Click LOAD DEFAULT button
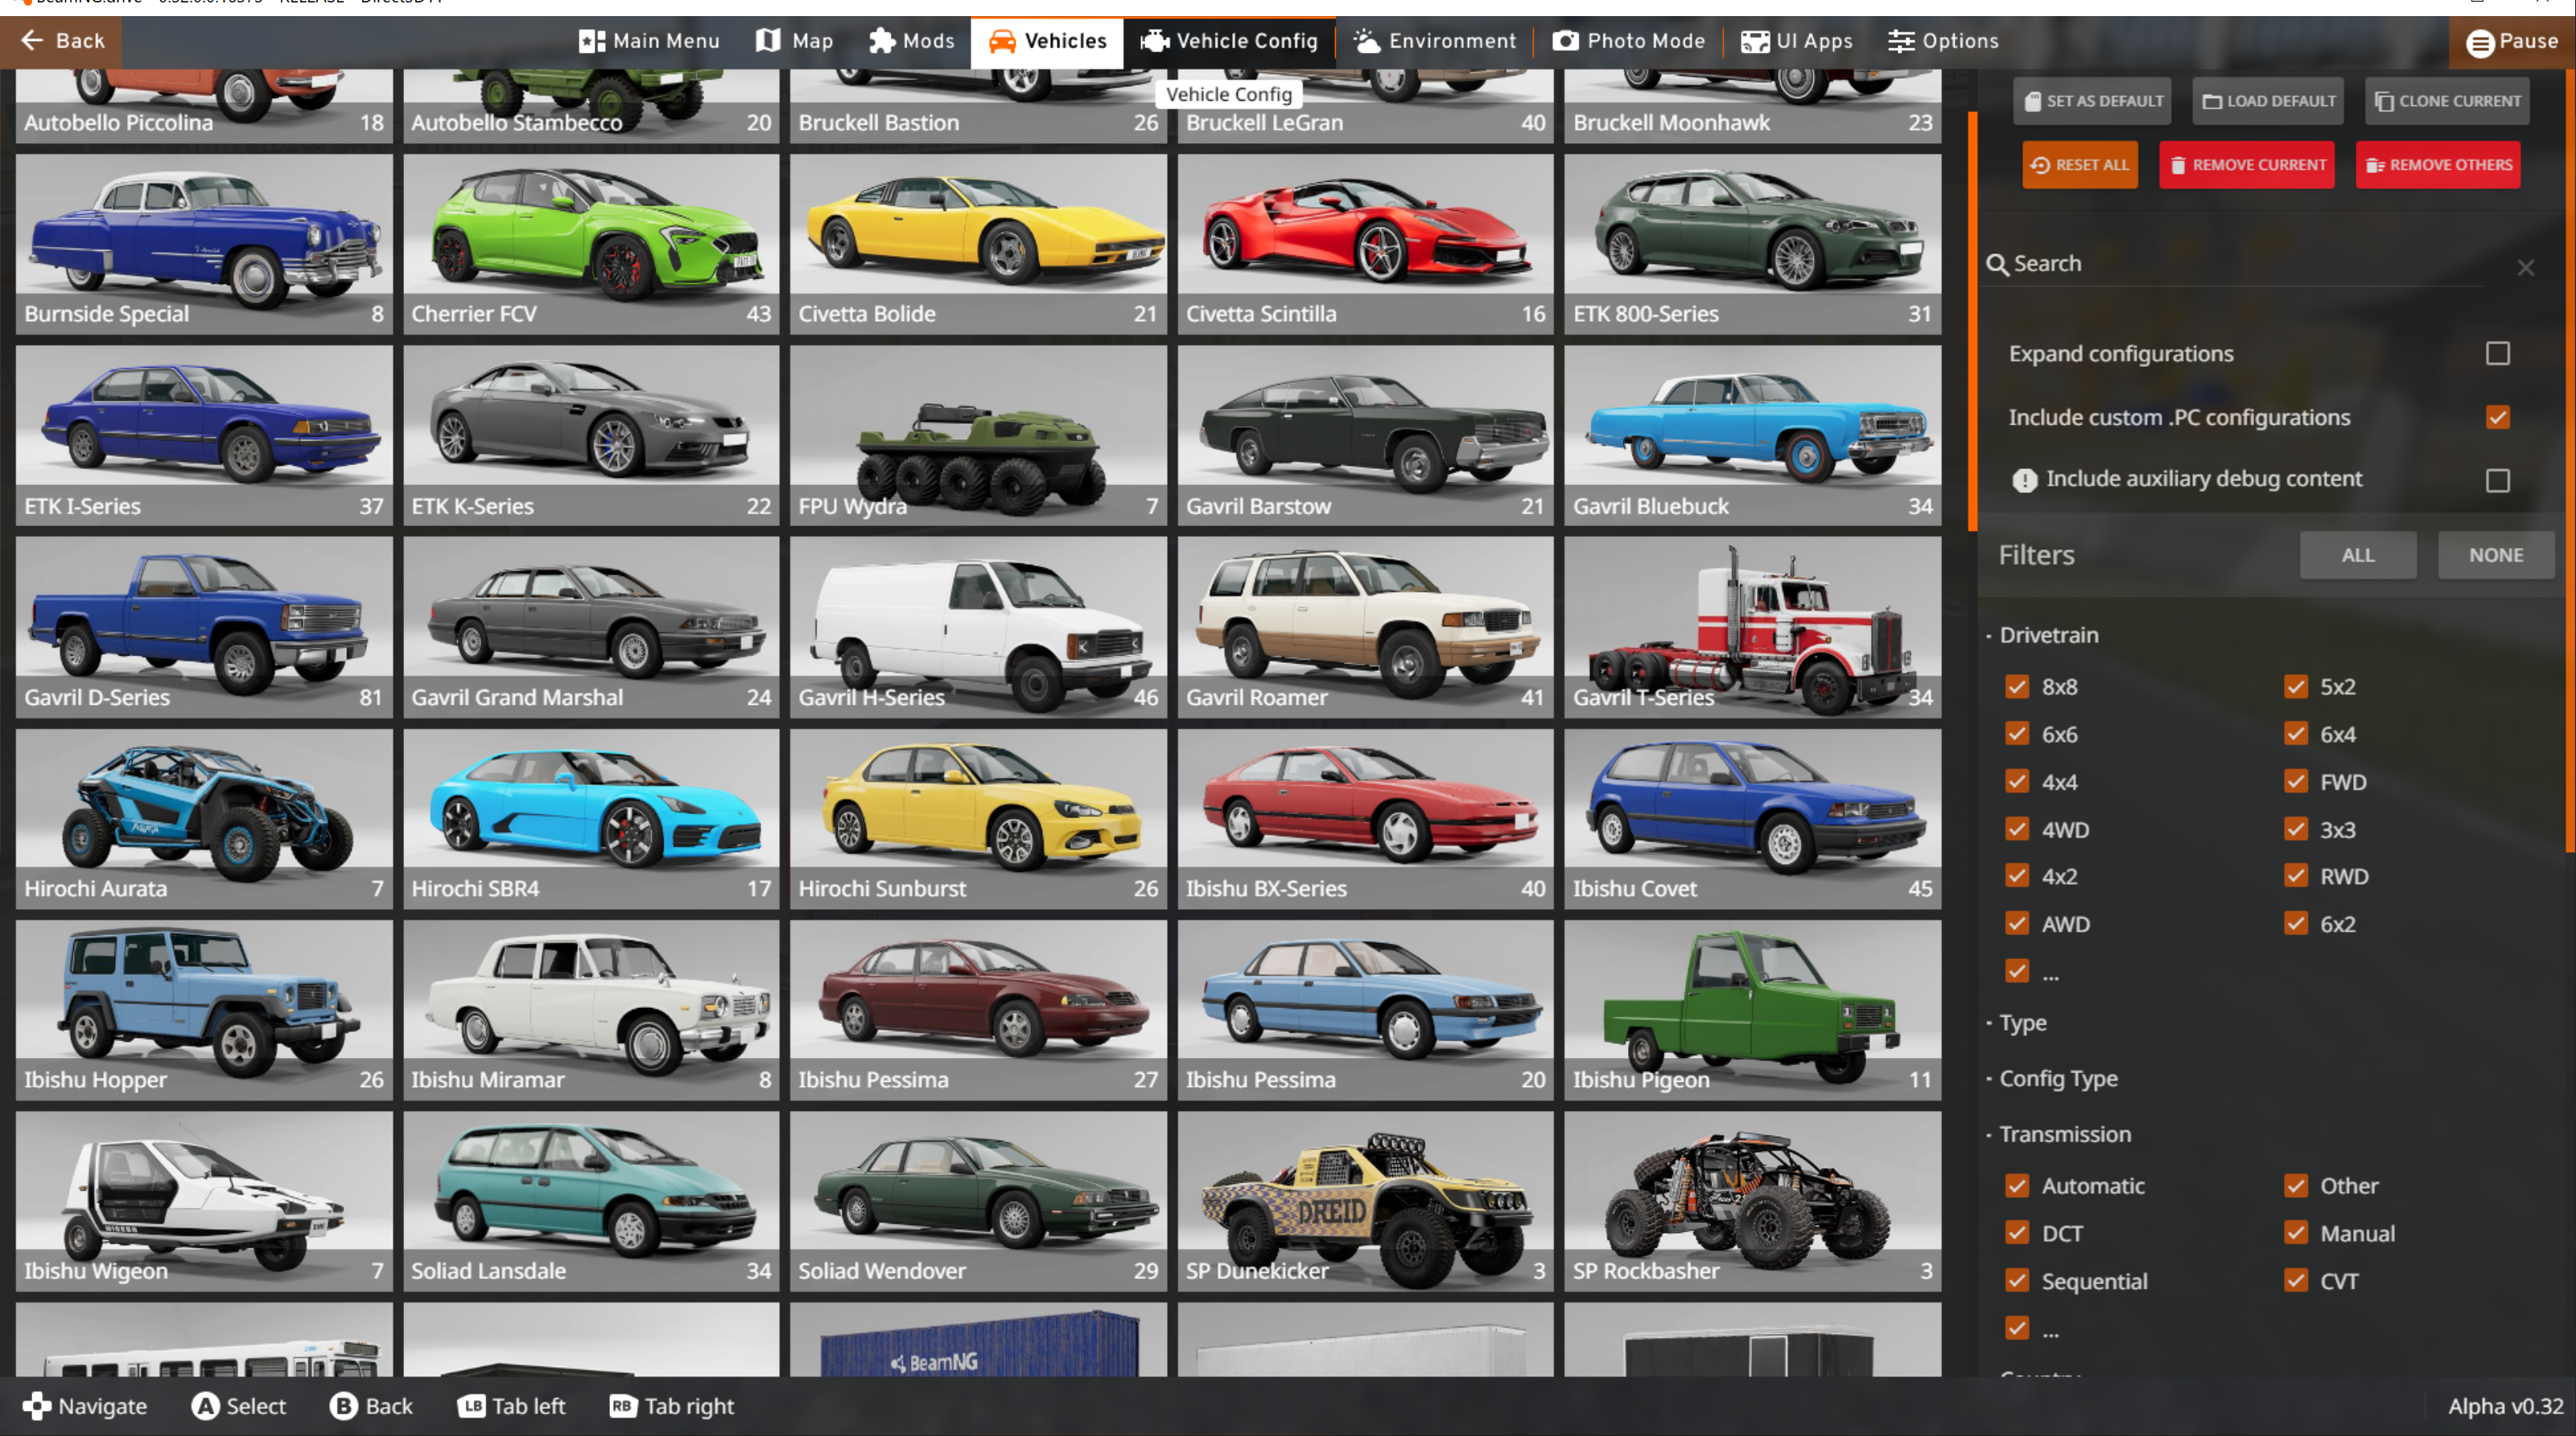Image resolution: width=2576 pixels, height=1436 pixels. click(x=2268, y=101)
